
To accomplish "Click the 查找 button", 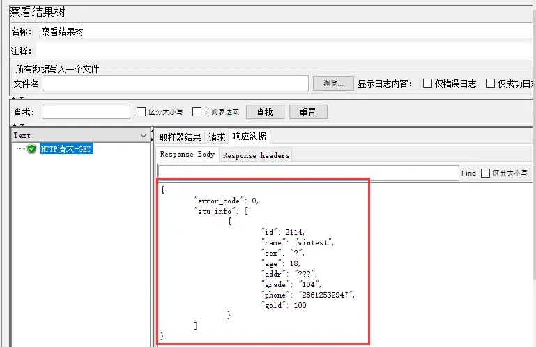I will (x=265, y=112).
